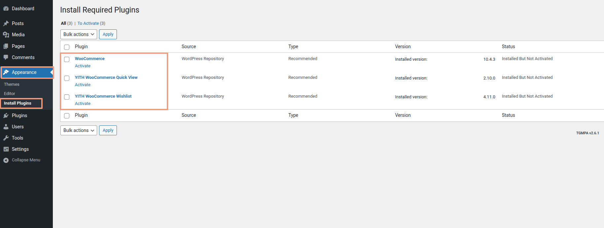Screen dimensions: 604x228
Task: Click Activate link under WooCommerce
Action: point(83,66)
